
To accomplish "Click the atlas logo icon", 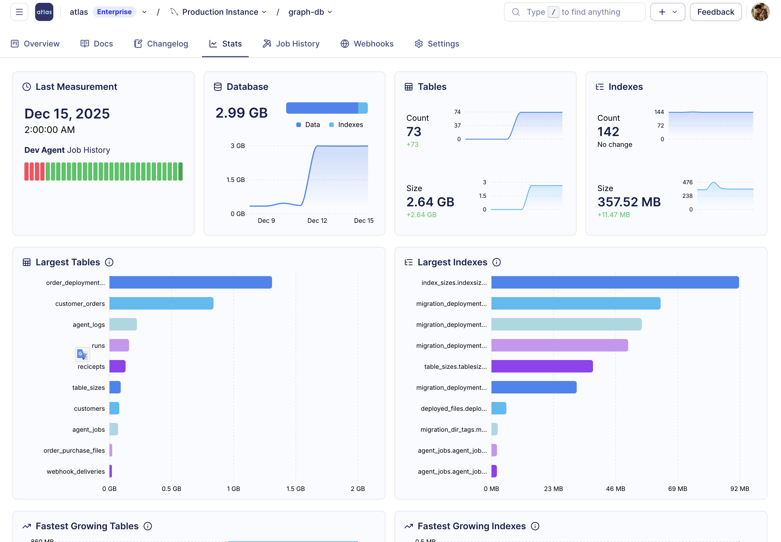I will [44, 12].
